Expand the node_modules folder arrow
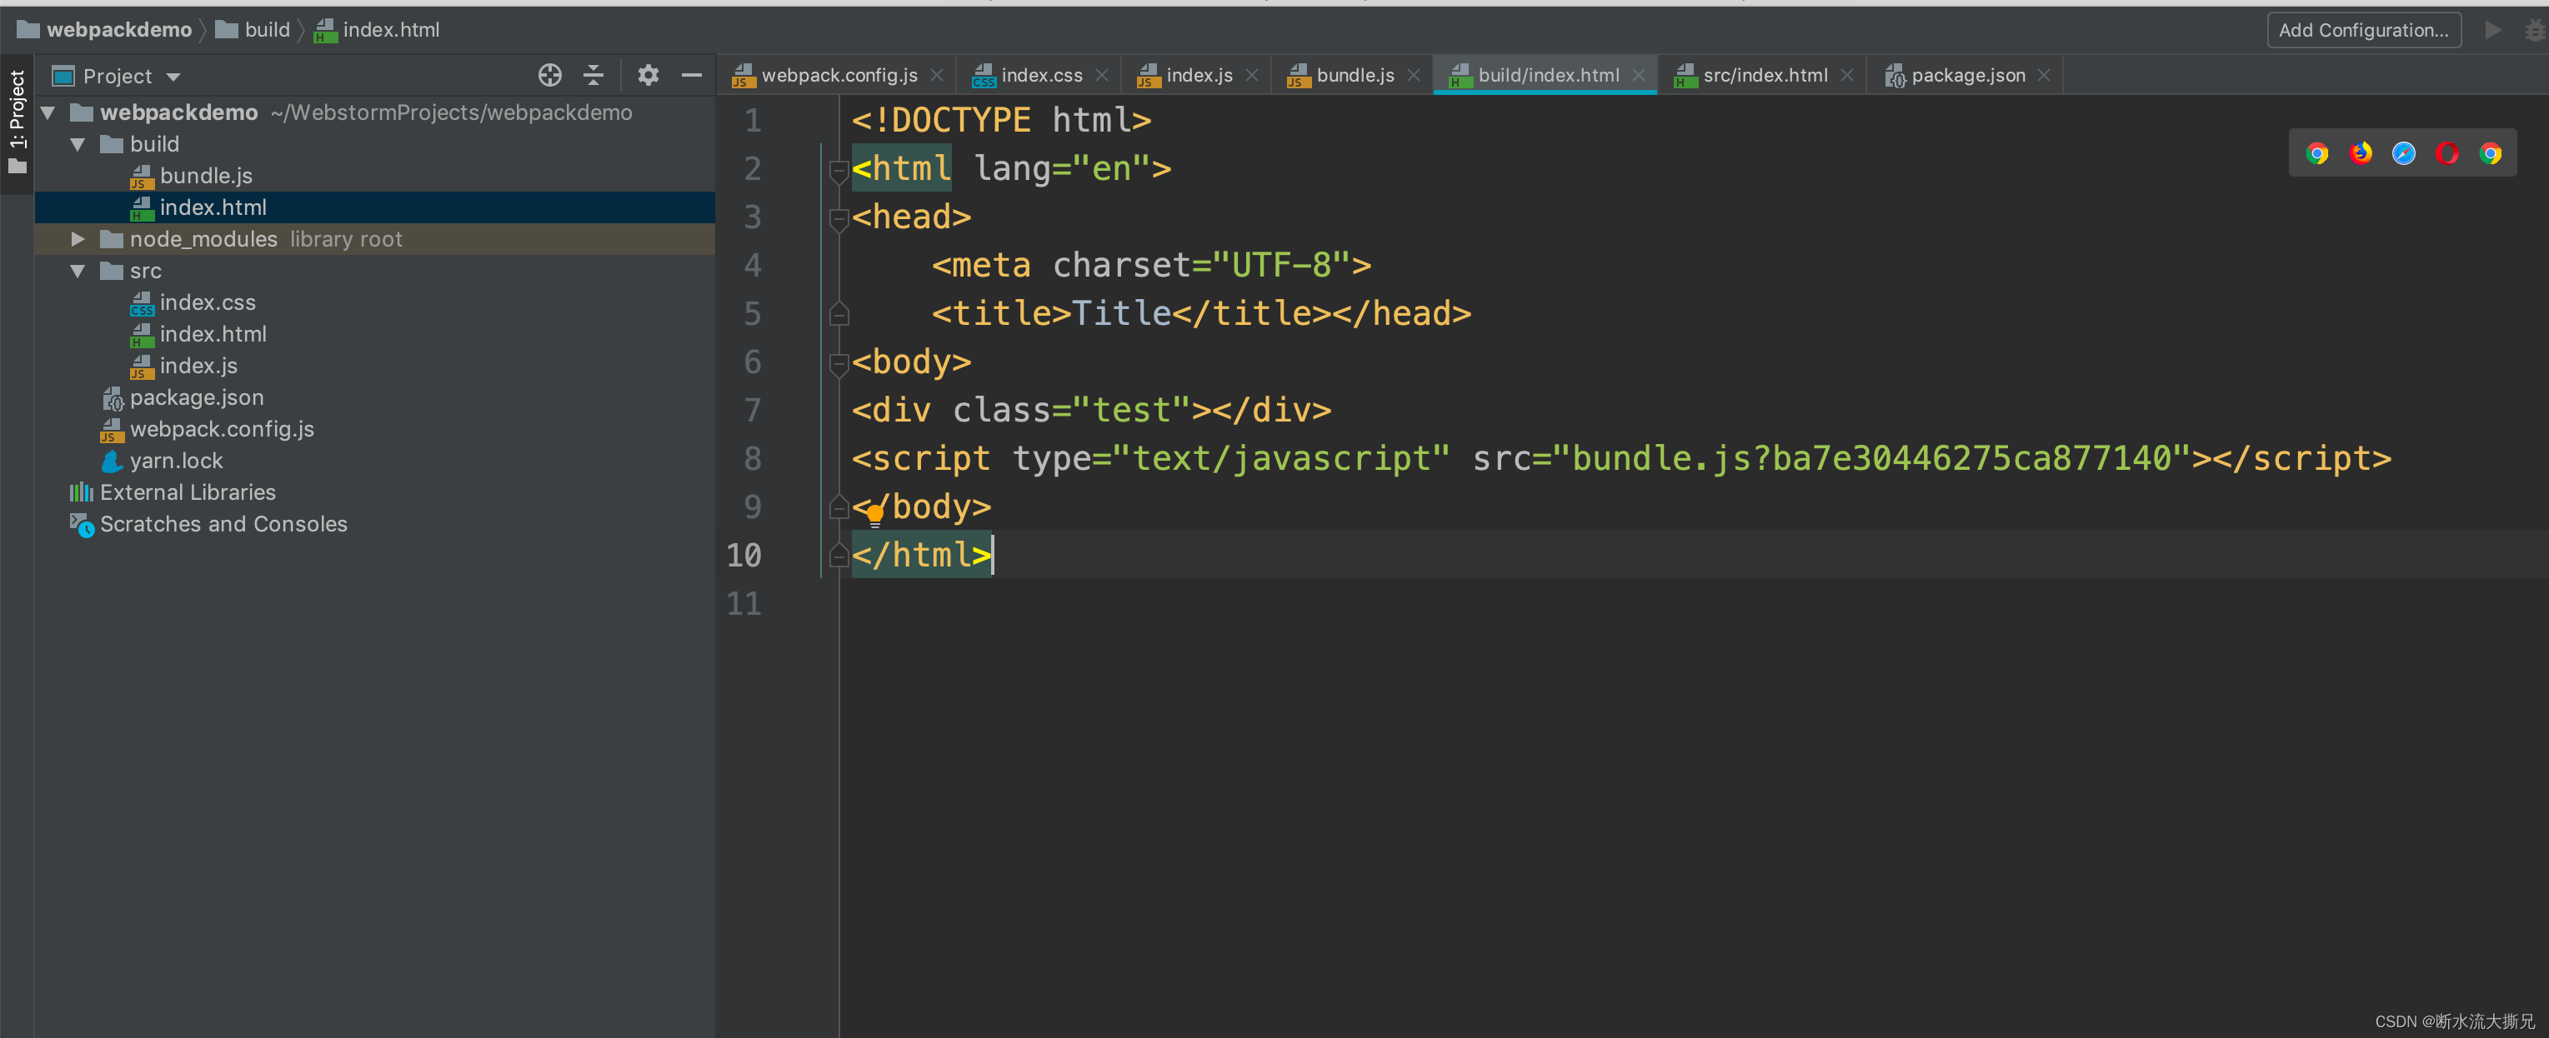The image size is (2549, 1038). pyautogui.click(x=78, y=239)
